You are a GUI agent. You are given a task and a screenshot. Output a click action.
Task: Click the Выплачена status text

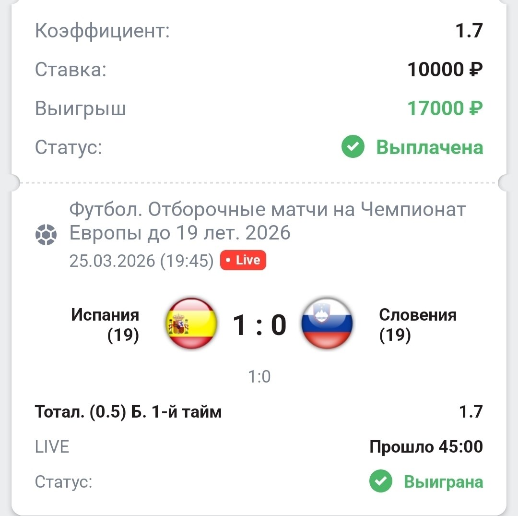tap(429, 147)
